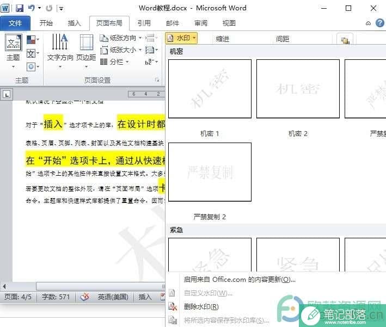Click the proofing errors icon in status bar
The image size is (386, 327).
click(x=85, y=297)
